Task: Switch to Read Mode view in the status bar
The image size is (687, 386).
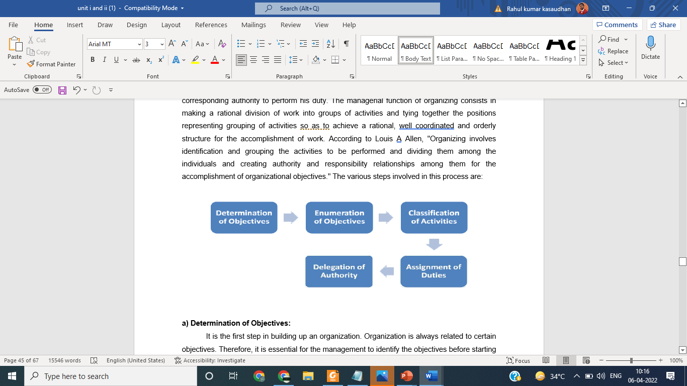Action: point(546,360)
